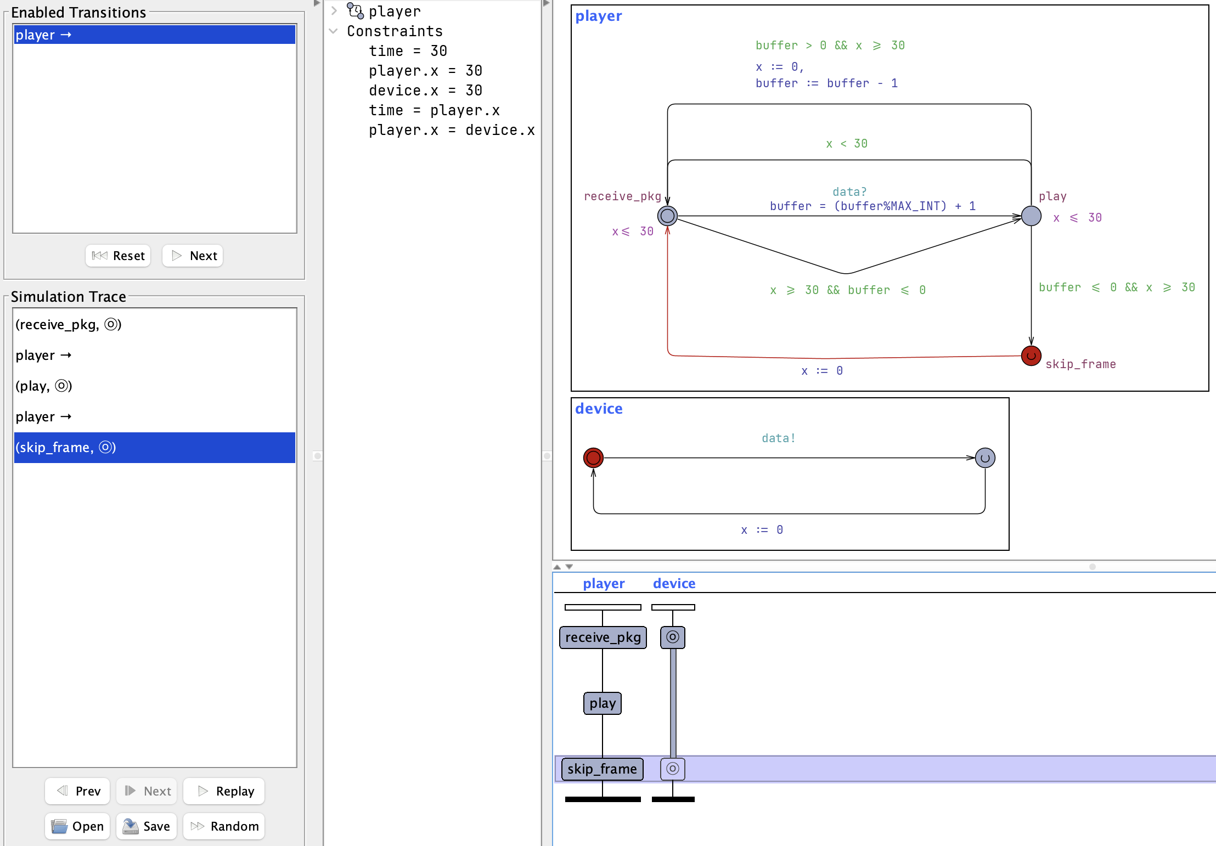
Task: Click the Random simulation button
Action: (x=224, y=826)
